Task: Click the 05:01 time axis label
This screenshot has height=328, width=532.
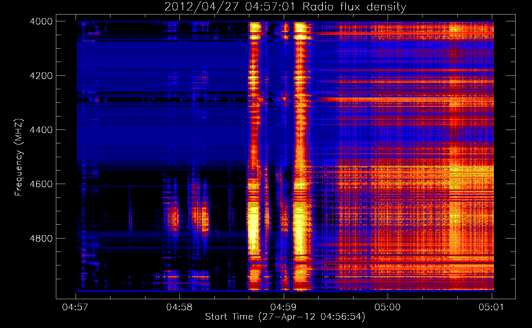Action: pyautogui.click(x=492, y=307)
